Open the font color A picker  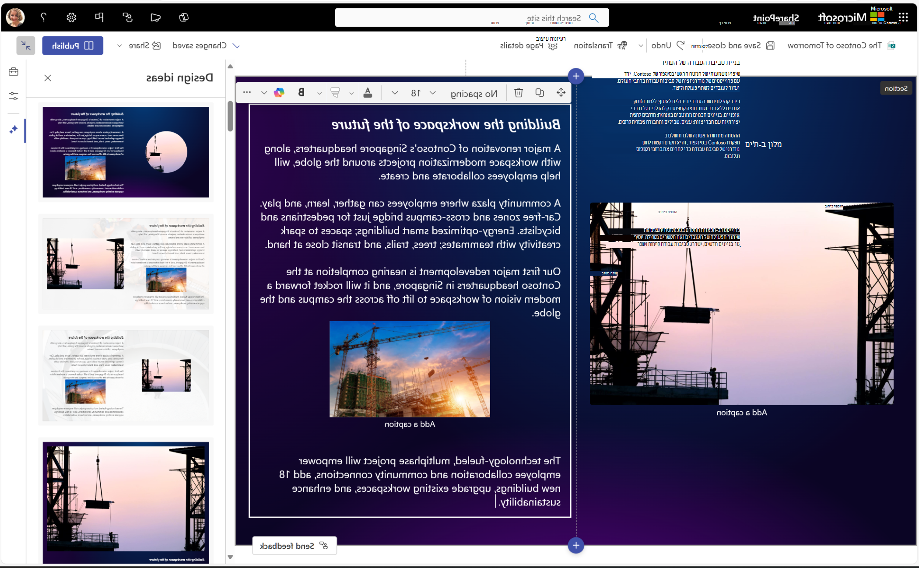point(368,93)
